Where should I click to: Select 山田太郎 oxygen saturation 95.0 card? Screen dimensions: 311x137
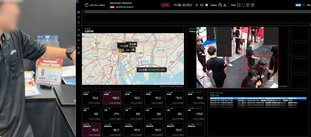[91, 129]
